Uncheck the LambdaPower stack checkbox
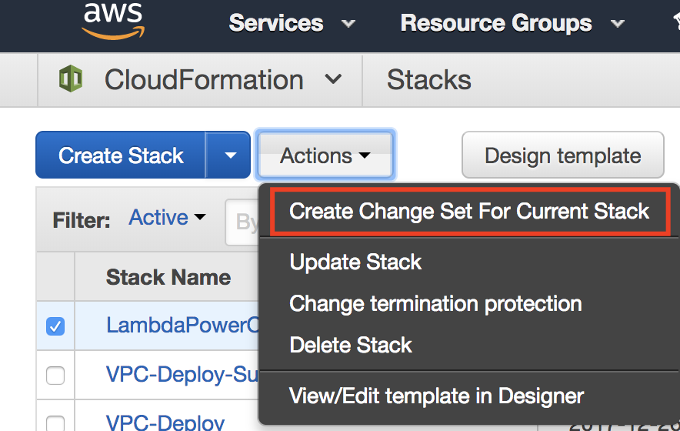Screen dimensions: 680x431 55,326
